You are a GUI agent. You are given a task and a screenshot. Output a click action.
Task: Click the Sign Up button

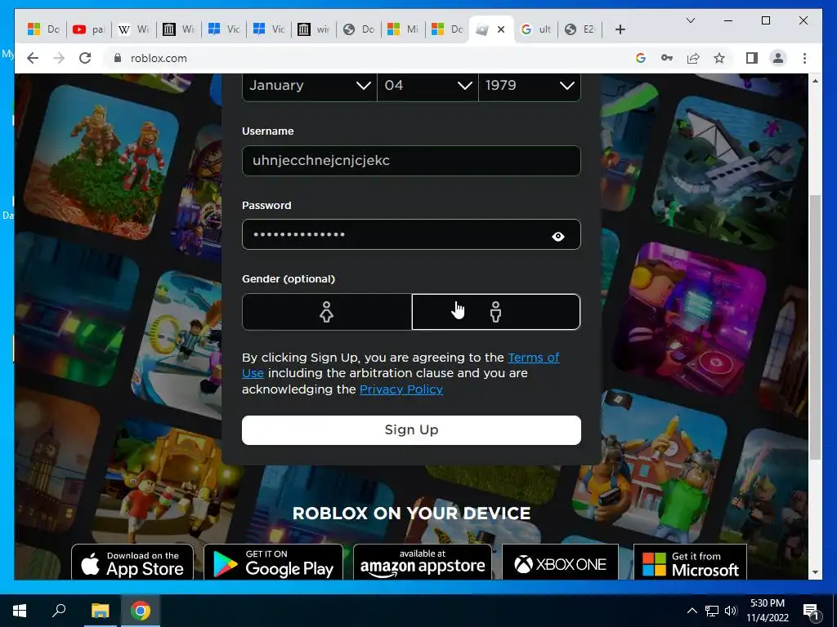[x=411, y=429]
